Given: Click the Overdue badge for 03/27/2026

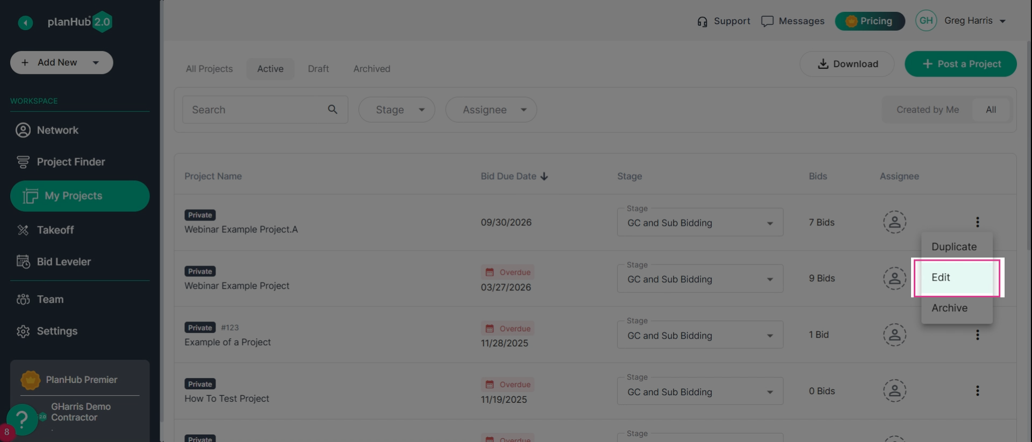Looking at the screenshot, I should 507,272.
